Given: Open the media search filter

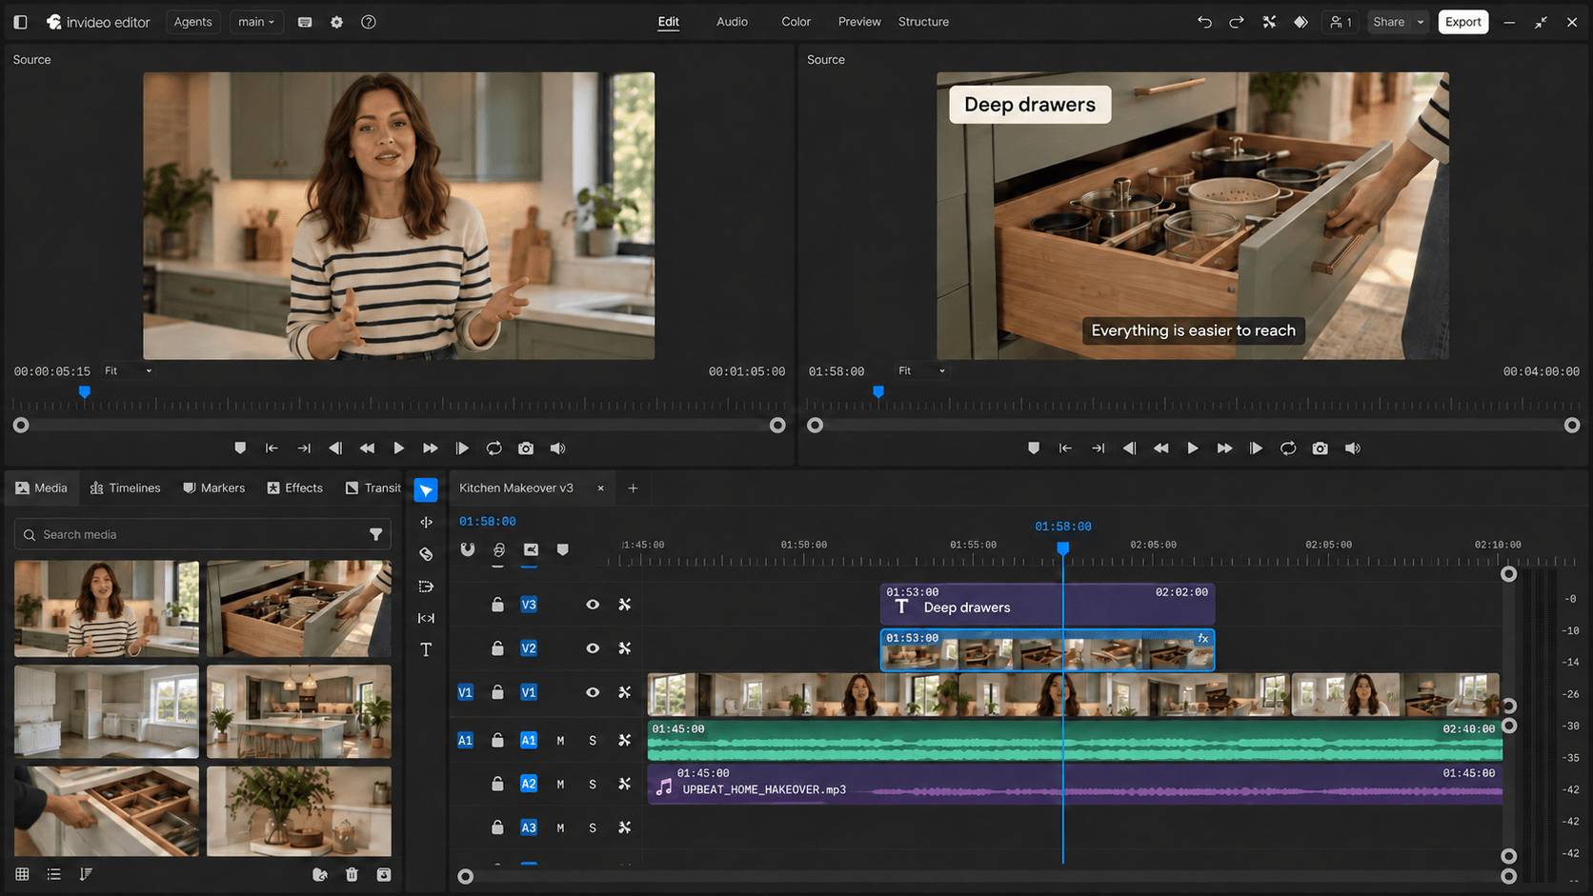Looking at the screenshot, I should click(x=376, y=535).
